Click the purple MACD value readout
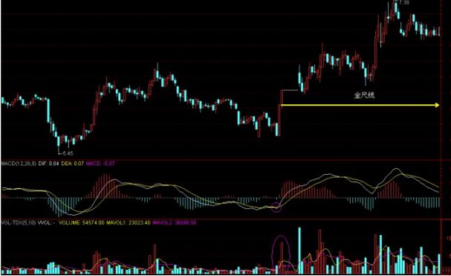Image resolution: width=451 pixels, height=276 pixels. (x=100, y=164)
